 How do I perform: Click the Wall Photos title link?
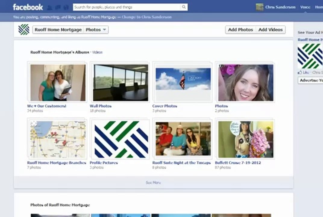pos(101,106)
